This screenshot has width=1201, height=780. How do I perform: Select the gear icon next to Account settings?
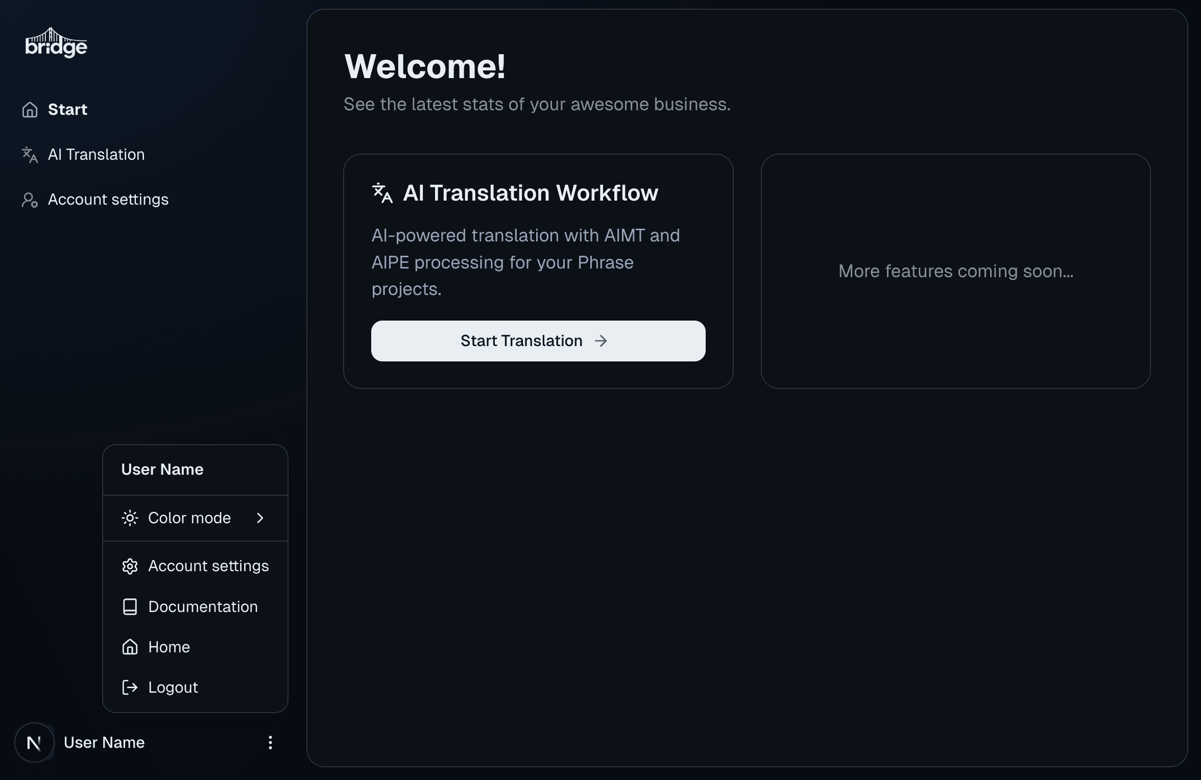pos(130,566)
